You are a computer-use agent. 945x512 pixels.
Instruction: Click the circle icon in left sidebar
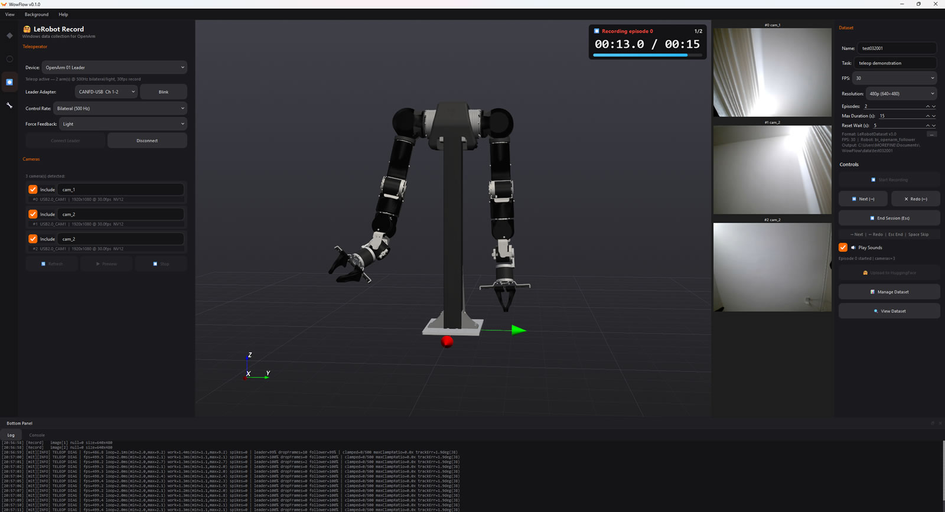[9, 59]
